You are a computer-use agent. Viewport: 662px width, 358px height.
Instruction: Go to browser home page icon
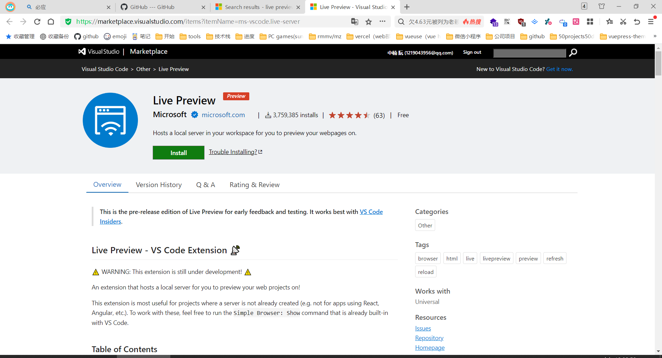[x=51, y=22]
